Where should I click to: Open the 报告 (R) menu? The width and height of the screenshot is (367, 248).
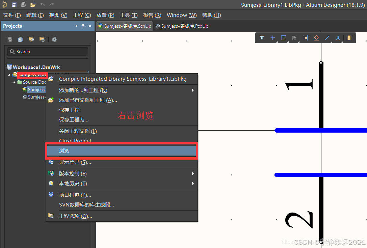tap(152, 15)
